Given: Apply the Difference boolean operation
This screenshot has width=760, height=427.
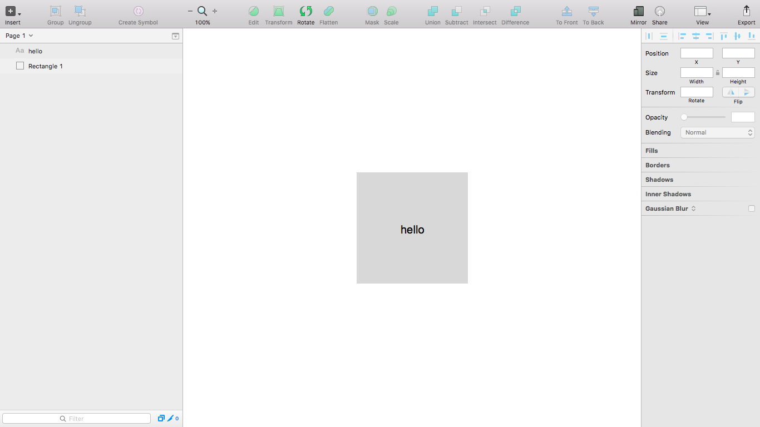Looking at the screenshot, I should 515,11.
